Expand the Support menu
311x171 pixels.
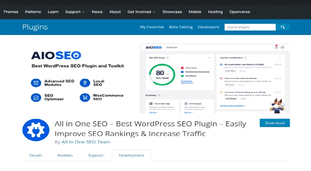pyautogui.click(x=75, y=12)
